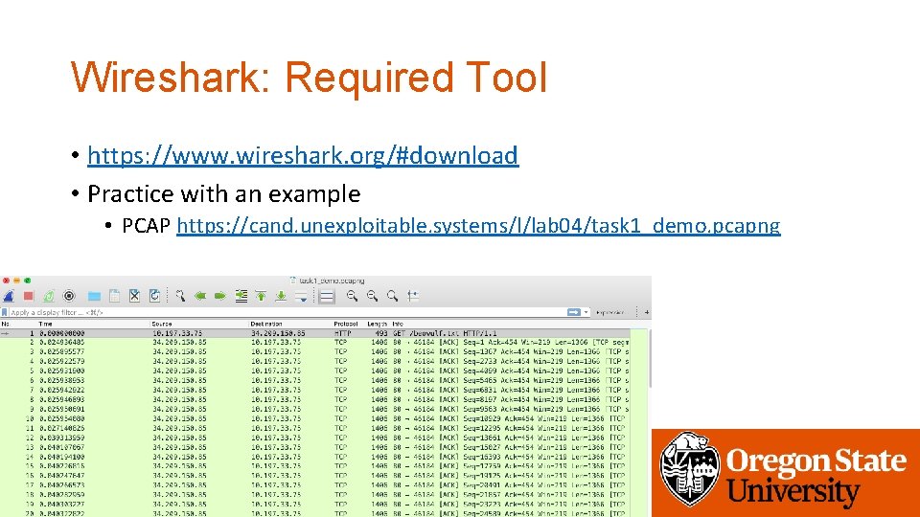Viewport: 920px width, 517px height.
Task: Select packet row with Seq=5465
Action: pyautogui.click(x=315, y=380)
